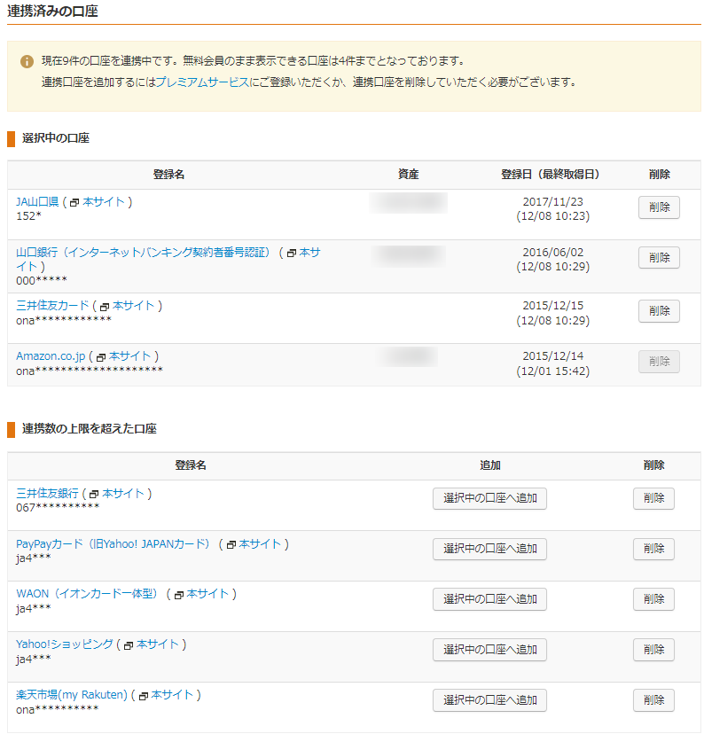The width and height of the screenshot is (704, 734).
Task: Delete the 山口銀行 account
Action: tap(659, 257)
